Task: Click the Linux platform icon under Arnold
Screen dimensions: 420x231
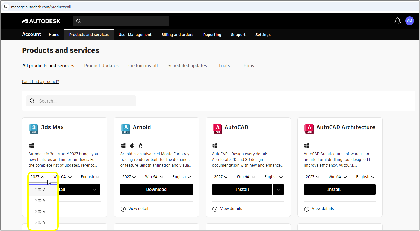Action: (x=141, y=146)
